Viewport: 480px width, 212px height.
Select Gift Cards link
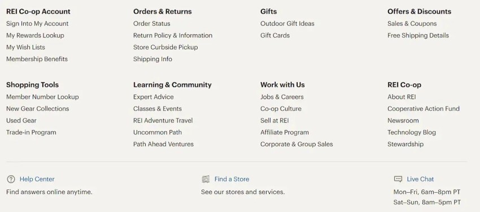275,36
